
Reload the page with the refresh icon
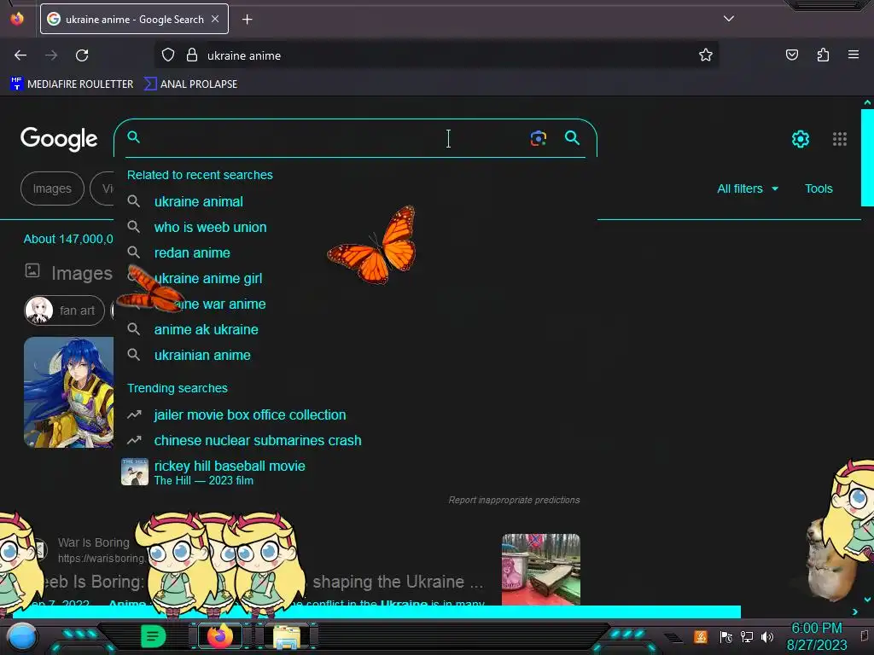(82, 55)
